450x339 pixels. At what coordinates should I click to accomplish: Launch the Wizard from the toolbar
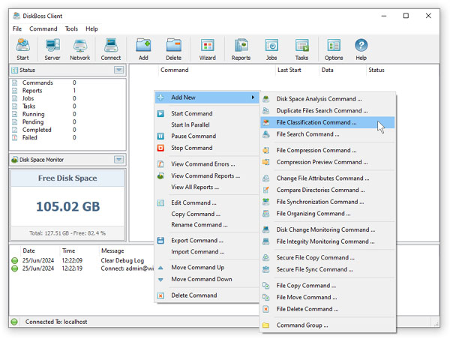point(208,49)
